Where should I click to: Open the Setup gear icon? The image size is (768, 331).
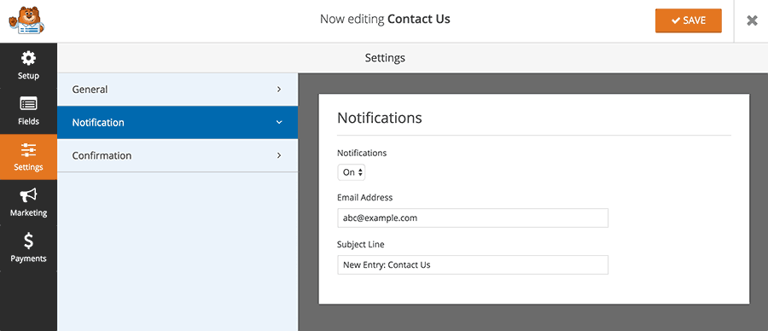(28, 59)
